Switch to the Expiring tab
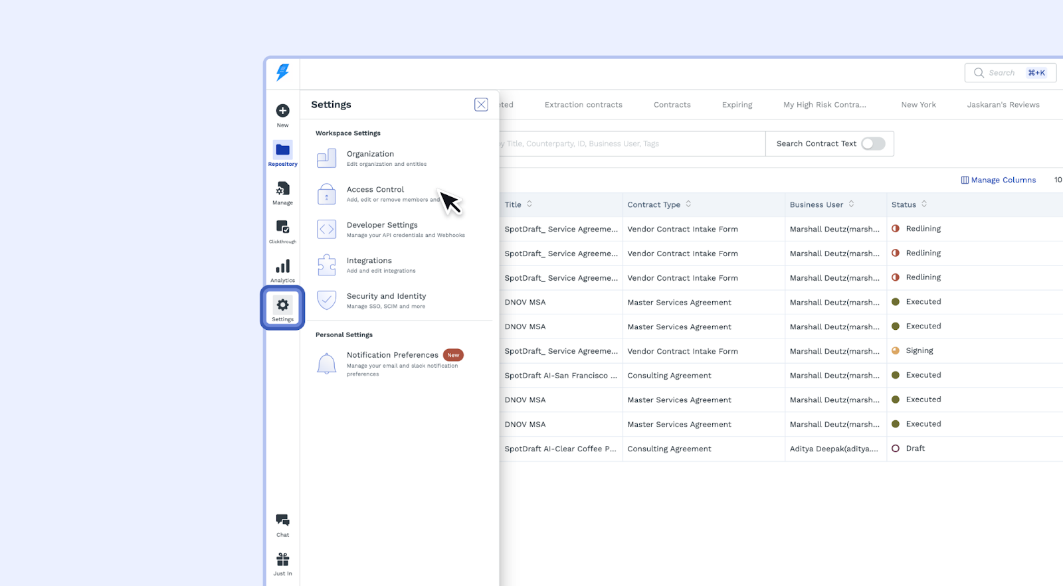This screenshot has height=586, width=1063. click(737, 105)
